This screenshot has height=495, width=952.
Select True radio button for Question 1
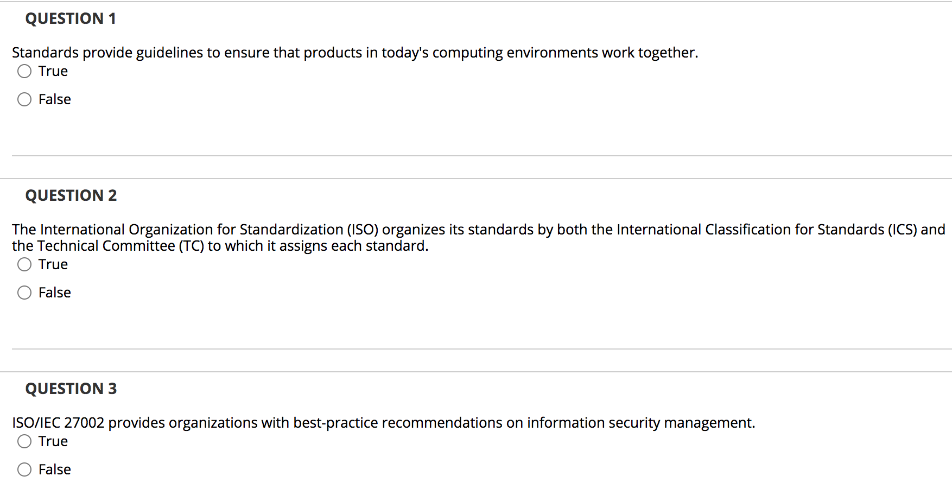[x=24, y=72]
